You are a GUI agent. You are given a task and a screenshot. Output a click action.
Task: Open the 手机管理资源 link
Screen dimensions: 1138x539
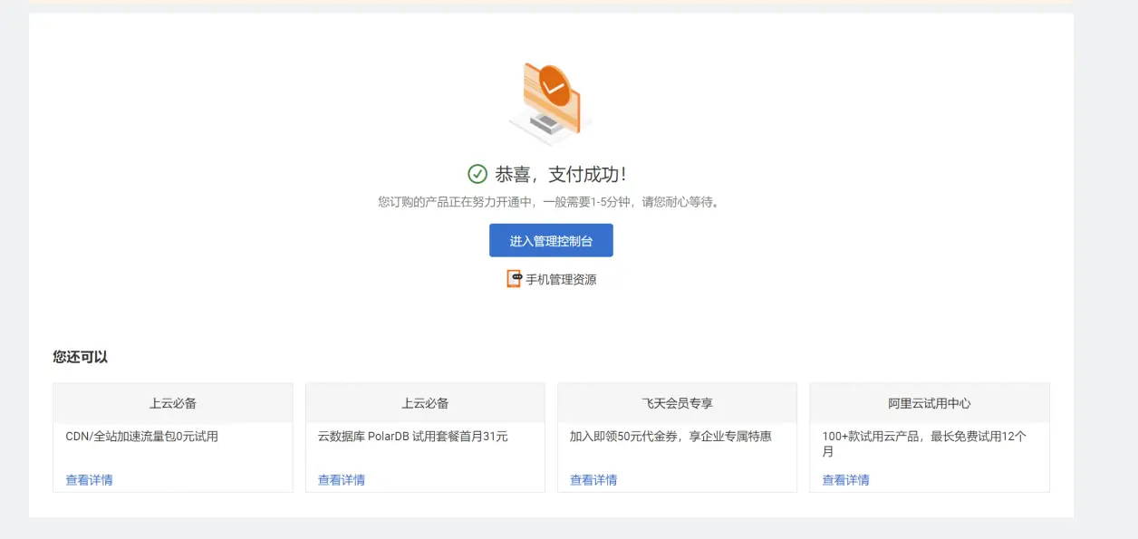(561, 279)
